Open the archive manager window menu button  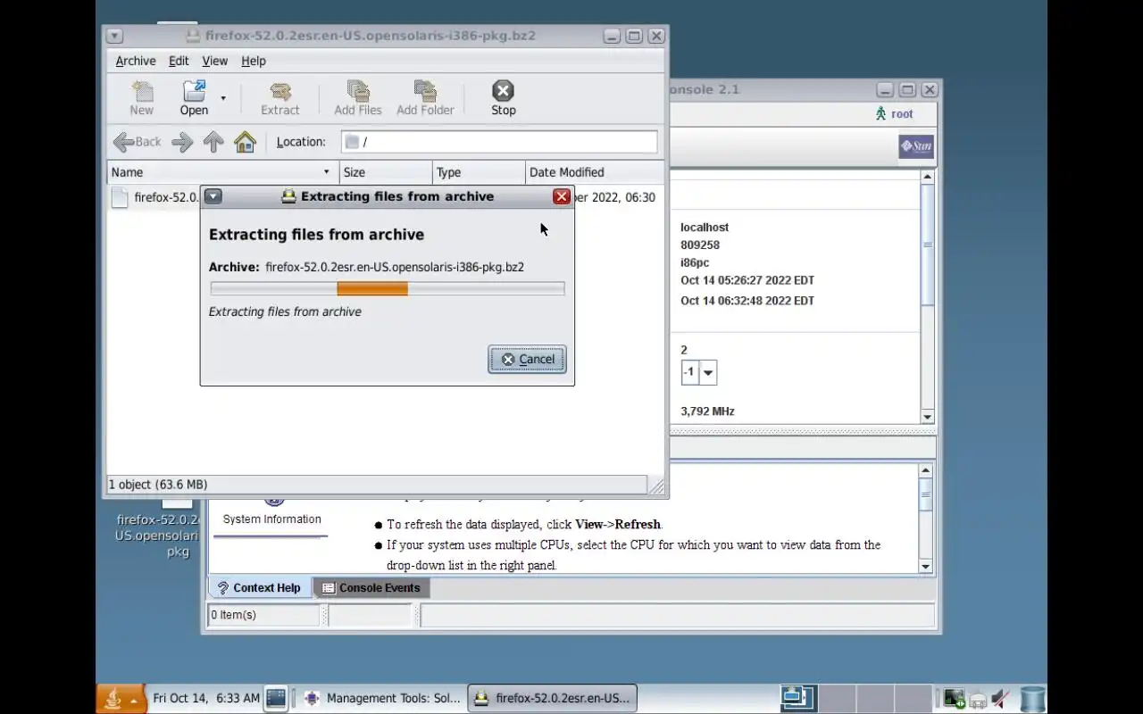pos(114,36)
